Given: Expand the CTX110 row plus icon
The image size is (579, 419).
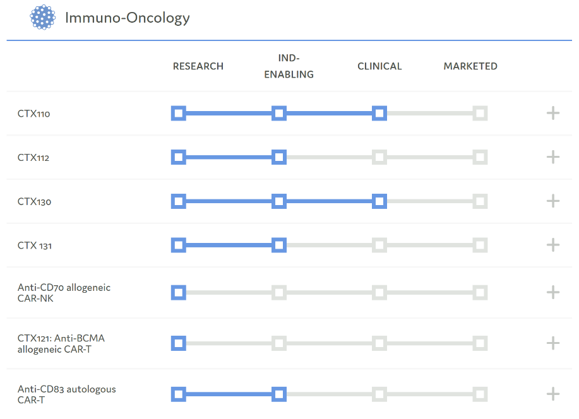Looking at the screenshot, I should pyautogui.click(x=553, y=114).
